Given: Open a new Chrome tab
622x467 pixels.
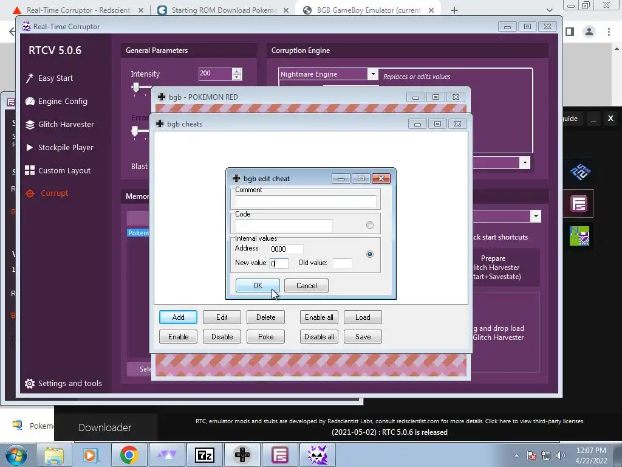Looking at the screenshot, I should pos(454,10).
